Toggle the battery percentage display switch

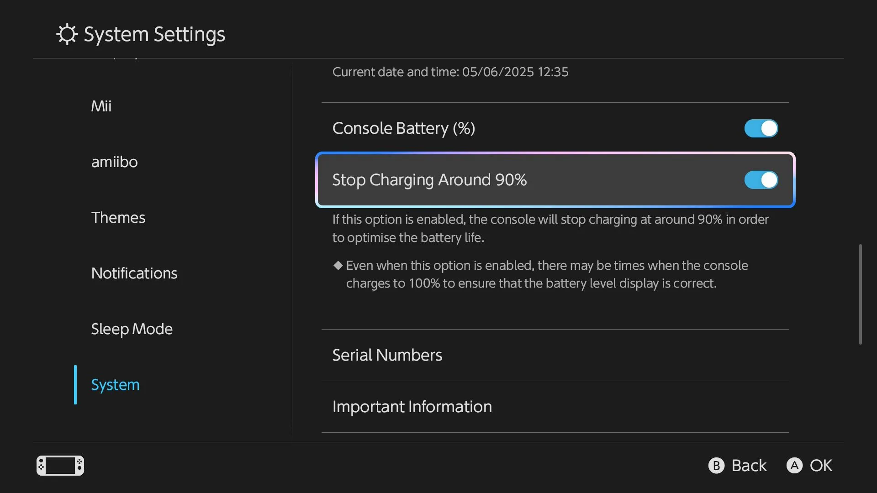761,129
